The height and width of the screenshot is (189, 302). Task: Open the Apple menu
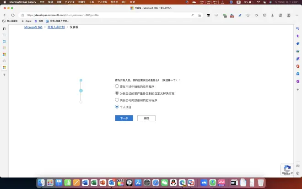(5, 2)
